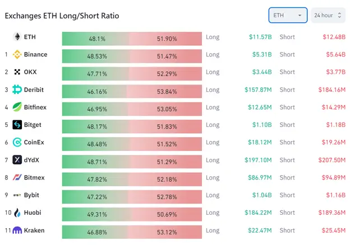The image size is (350, 245).
Task: Click Binance 48.53% green long bar
Action: click(95, 55)
